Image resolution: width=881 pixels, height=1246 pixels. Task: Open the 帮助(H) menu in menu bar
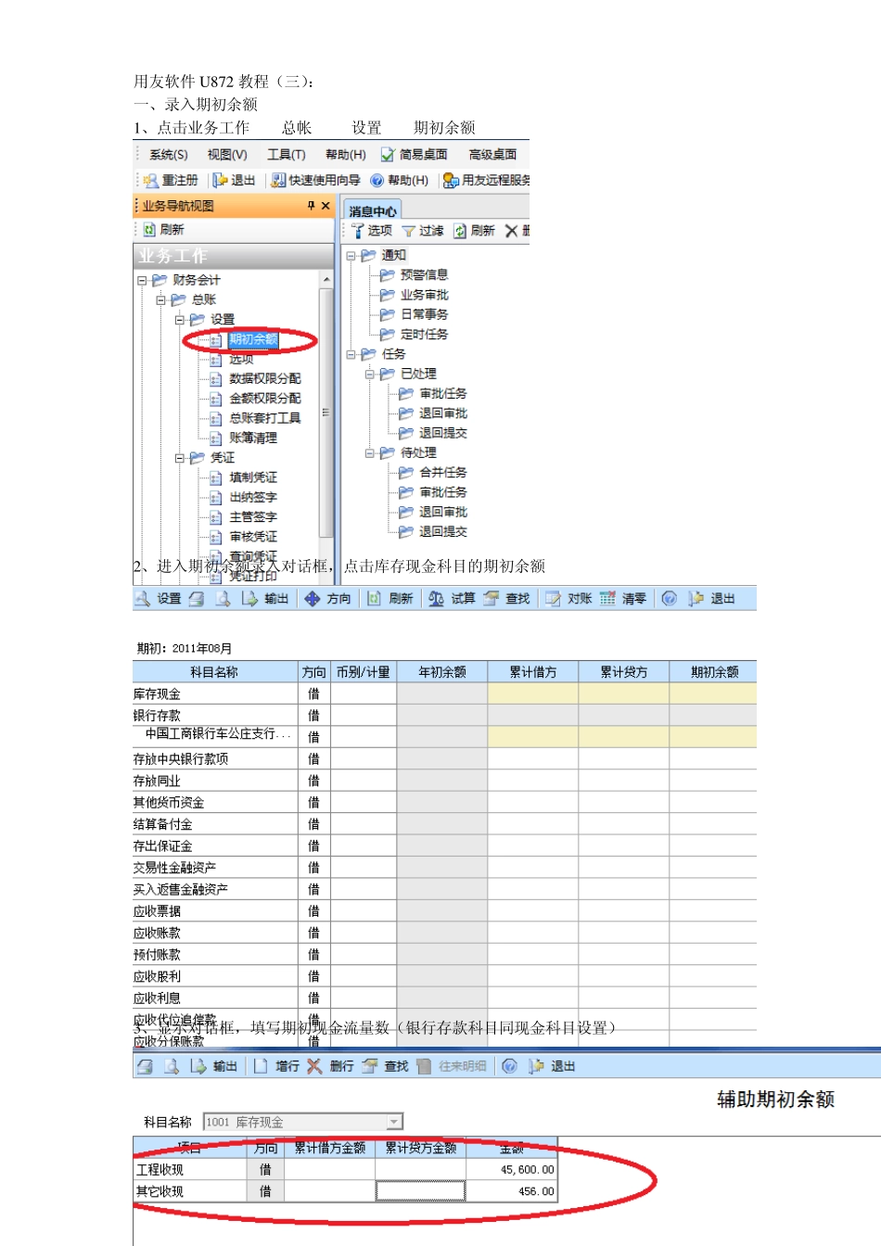click(345, 155)
